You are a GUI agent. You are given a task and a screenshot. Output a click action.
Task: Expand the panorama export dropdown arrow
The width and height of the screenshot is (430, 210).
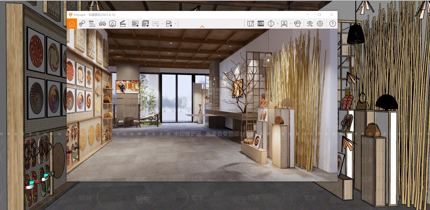162,24
